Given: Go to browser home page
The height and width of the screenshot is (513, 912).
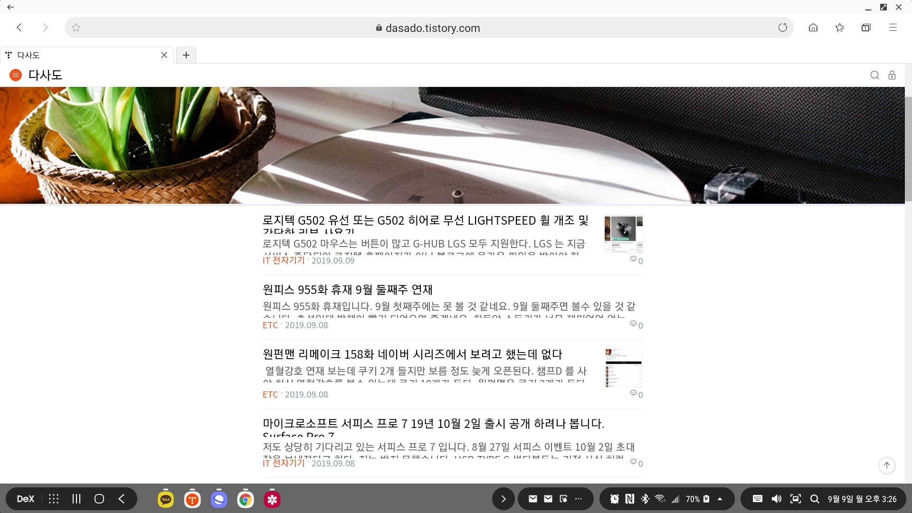Looking at the screenshot, I should pos(813,28).
